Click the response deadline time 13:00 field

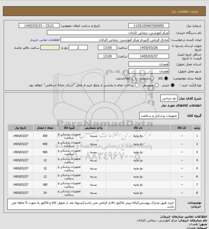(107, 48)
